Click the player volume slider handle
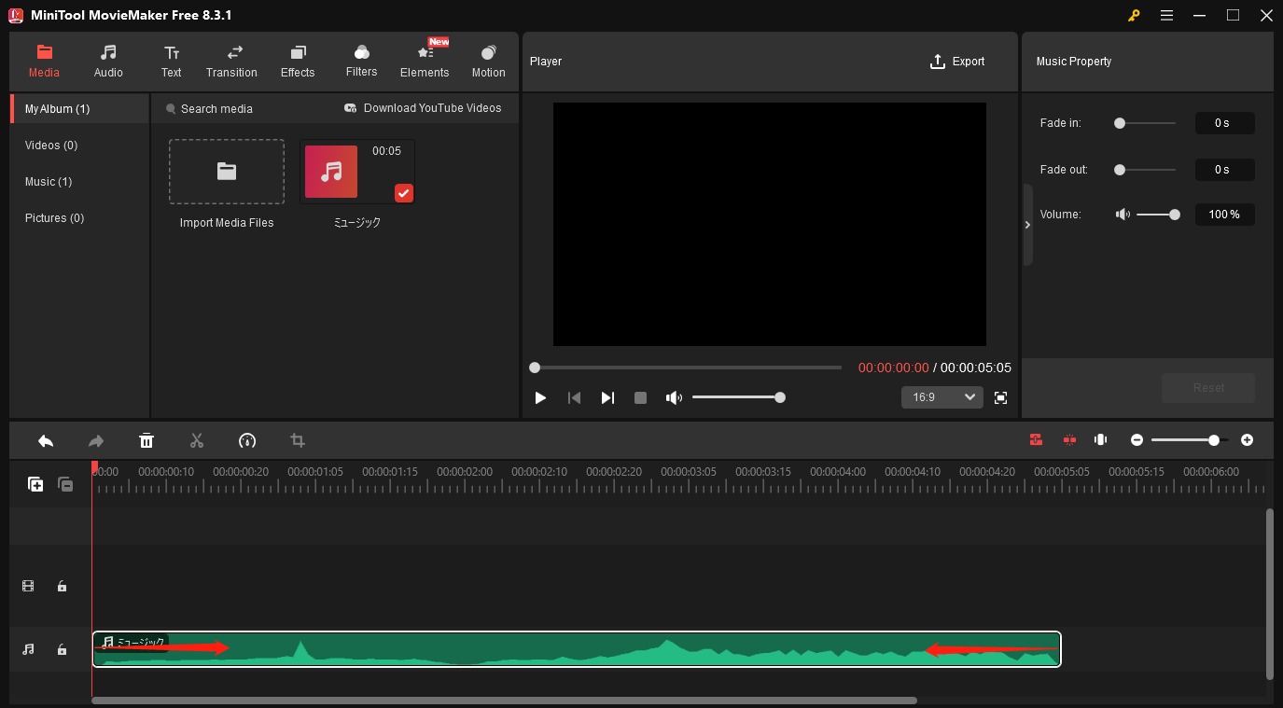1283x708 pixels. pyautogui.click(x=780, y=396)
